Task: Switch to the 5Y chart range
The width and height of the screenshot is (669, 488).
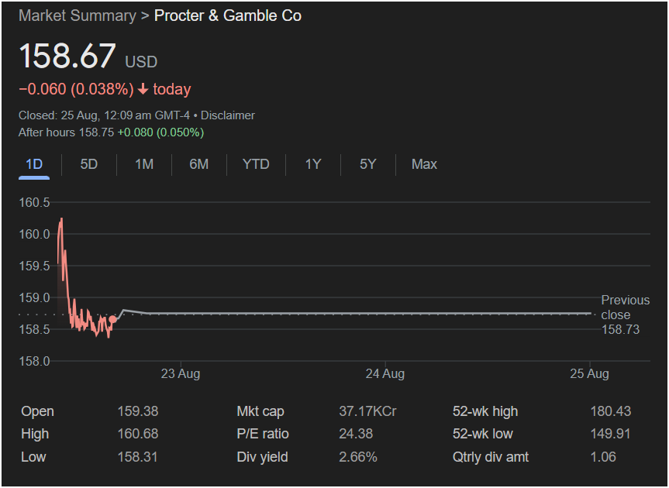Action: click(x=367, y=164)
